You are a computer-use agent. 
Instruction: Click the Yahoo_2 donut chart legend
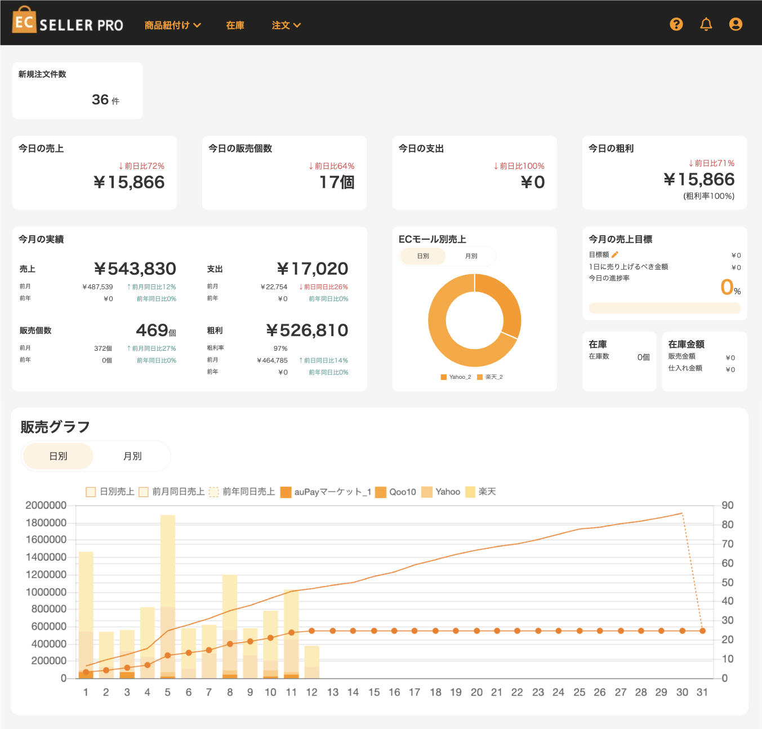click(456, 377)
